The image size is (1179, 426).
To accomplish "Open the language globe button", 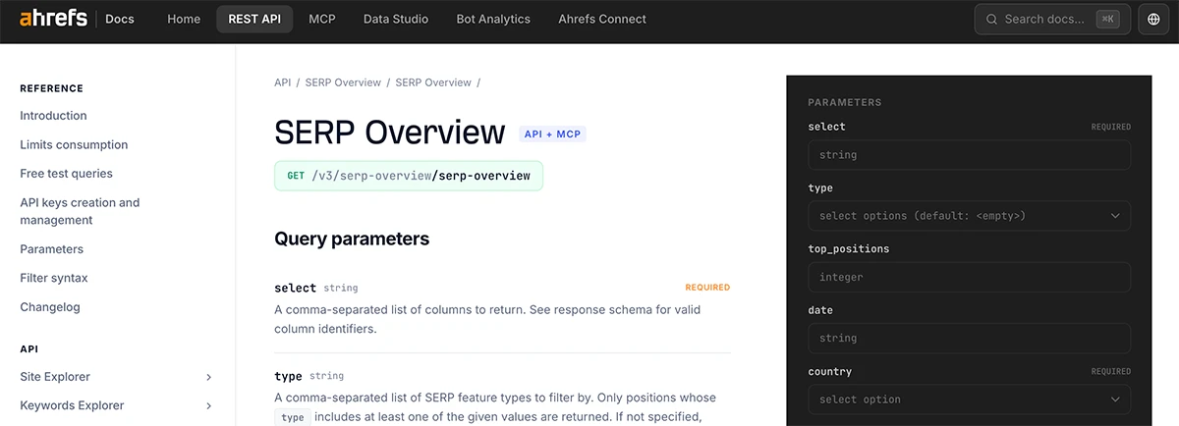I will tap(1154, 19).
